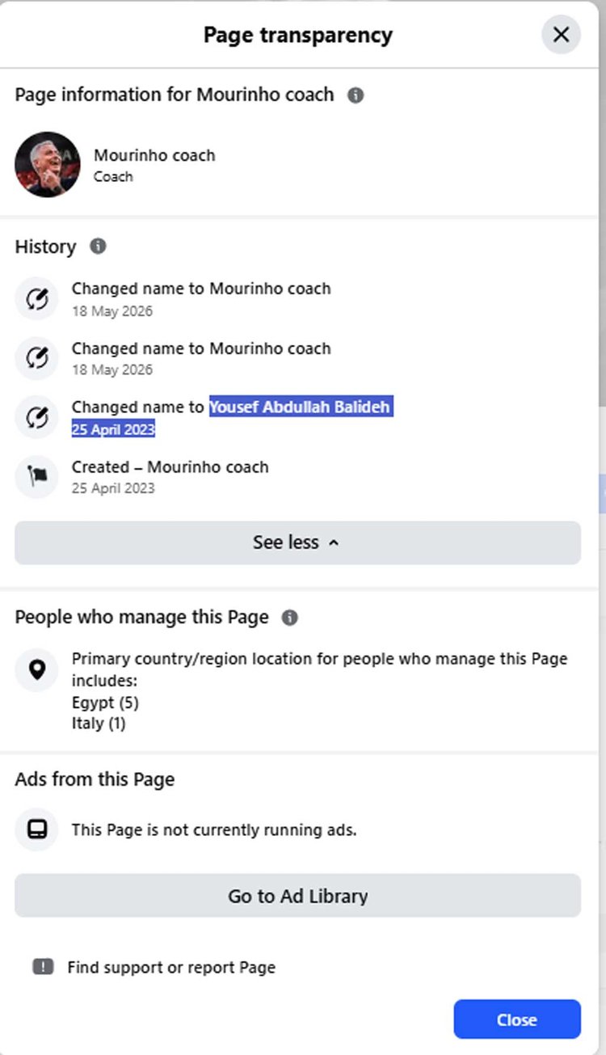Open Go to Ad Library
Screen dimensions: 606x1055
(297, 896)
